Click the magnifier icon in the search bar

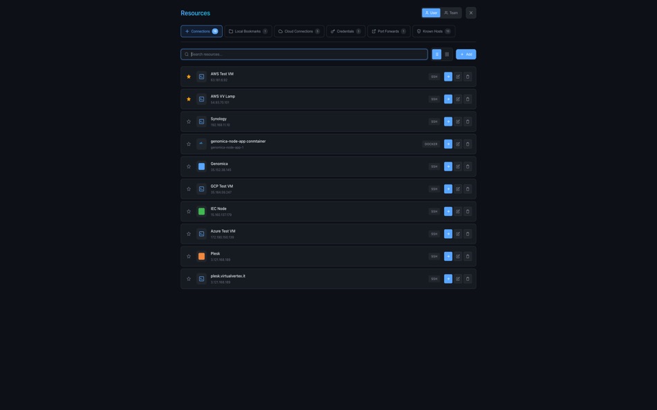185,53
